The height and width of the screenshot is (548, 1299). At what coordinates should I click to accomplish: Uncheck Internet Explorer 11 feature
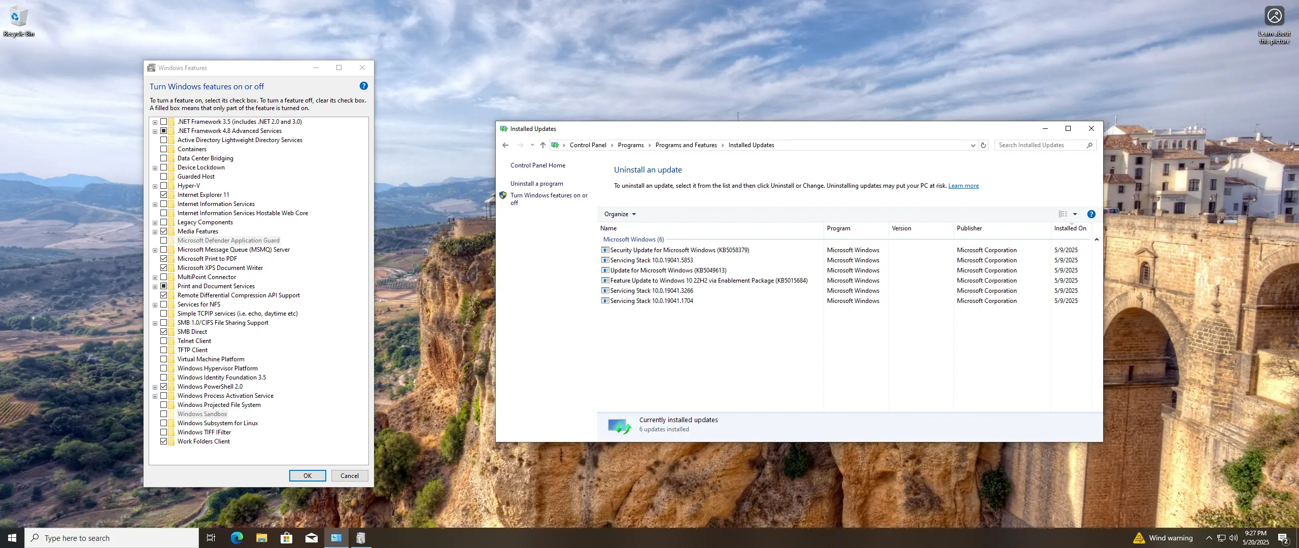(x=163, y=195)
